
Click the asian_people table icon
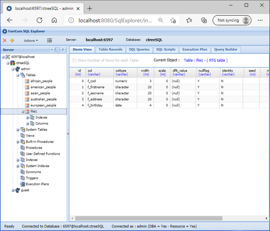27,93
